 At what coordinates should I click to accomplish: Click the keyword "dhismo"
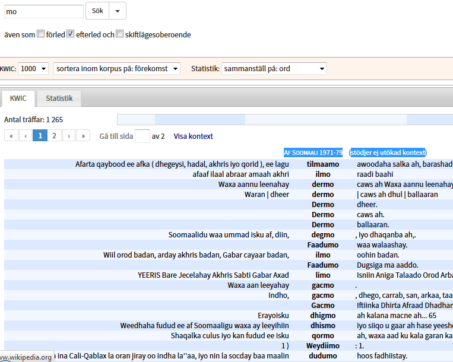(x=323, y=326)
